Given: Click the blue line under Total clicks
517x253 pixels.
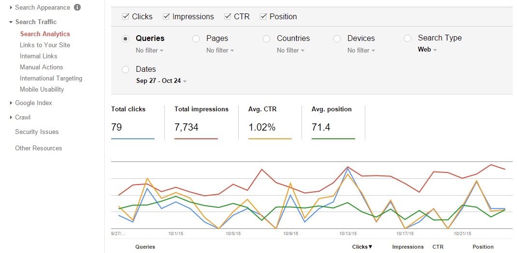Looking at the screenshot, I should coord(133,139).
